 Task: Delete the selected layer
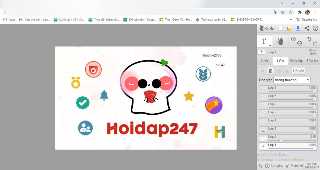pyautogui.click(x=271, y=71)
